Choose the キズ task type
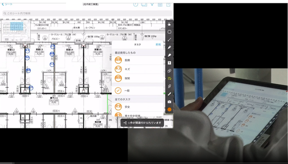The height and width of the screenshot is (164, 288). tap(137, 69)
